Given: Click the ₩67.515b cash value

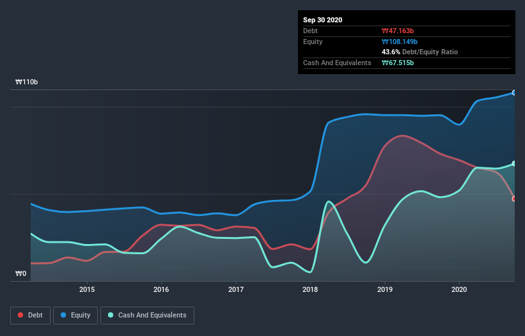Looking at the screenshot, I should [x=398, y=63].
